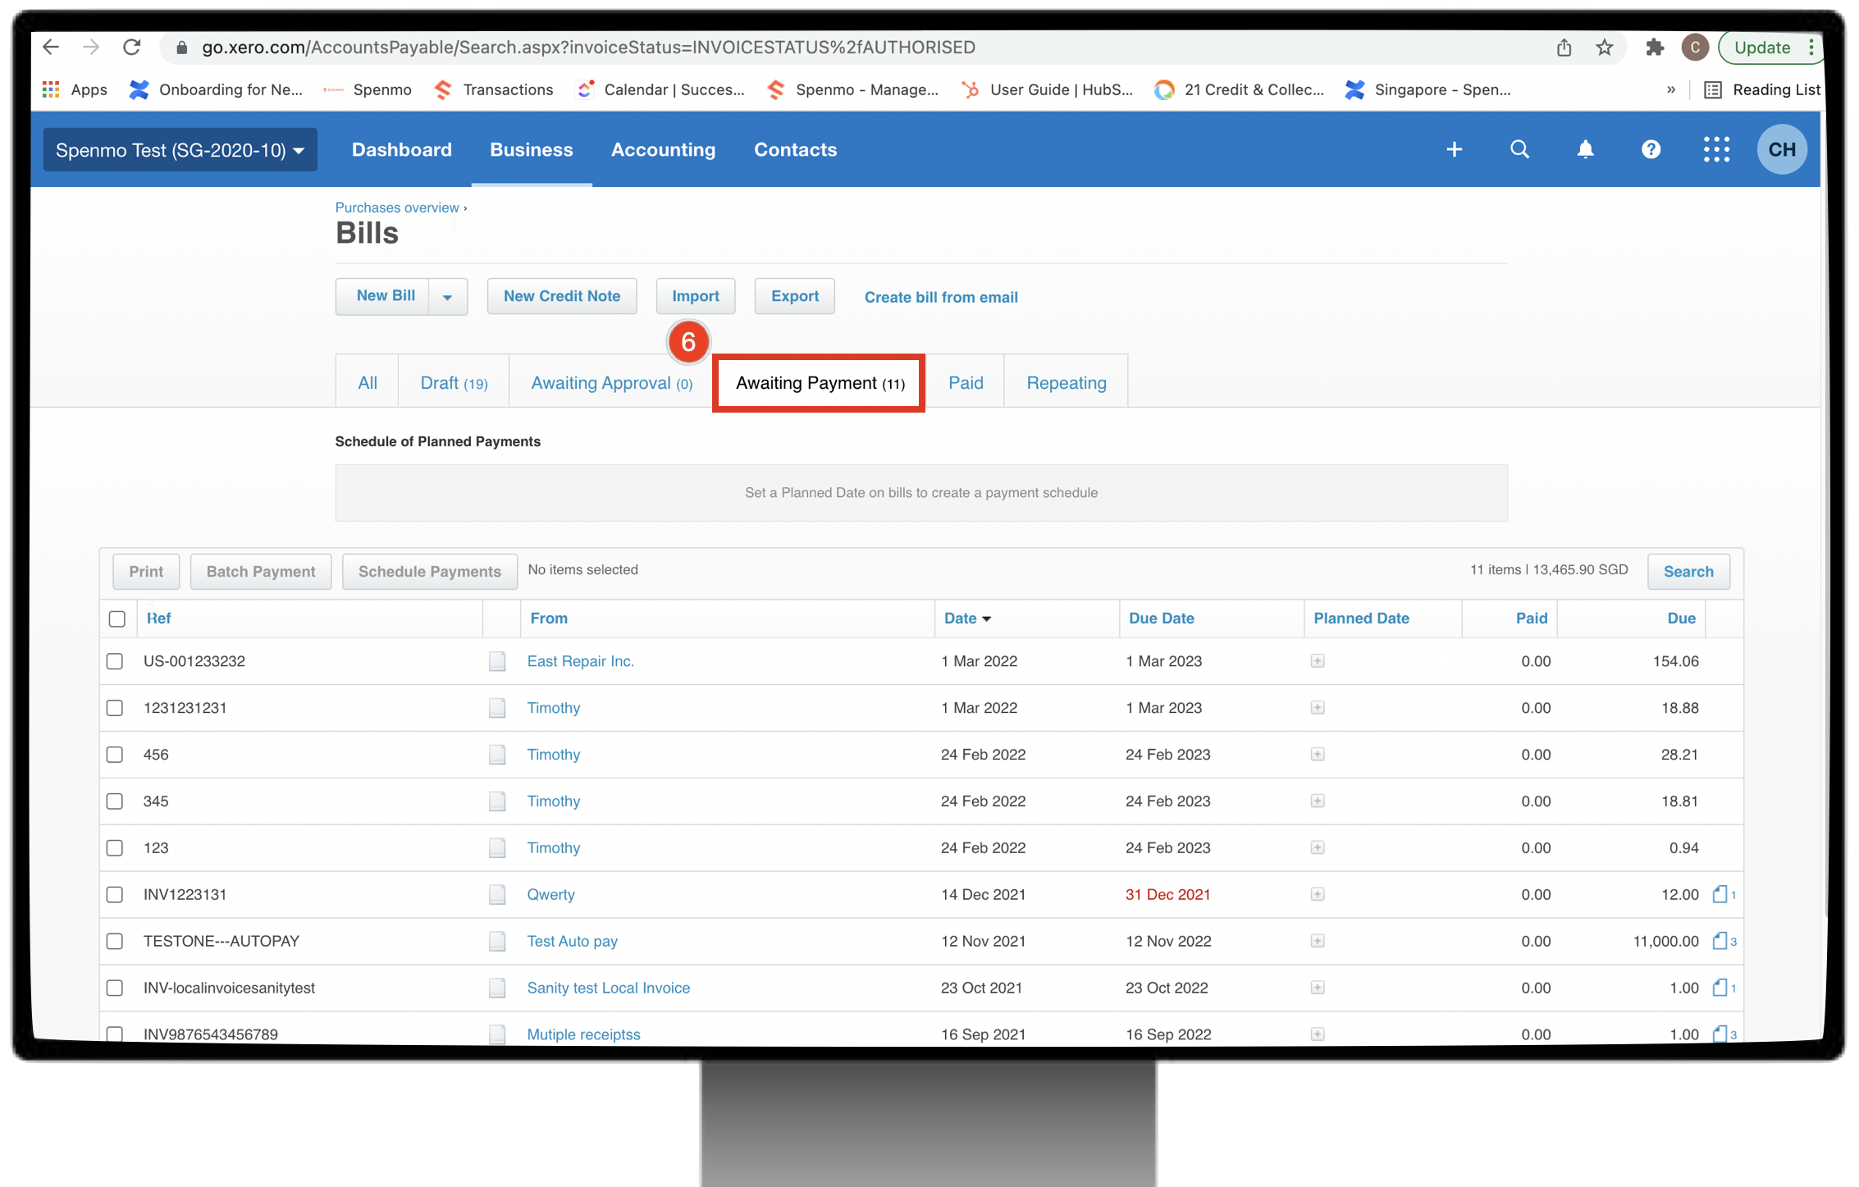
Task: Click file icon on bill 123 row
Action: click(497, 848)
